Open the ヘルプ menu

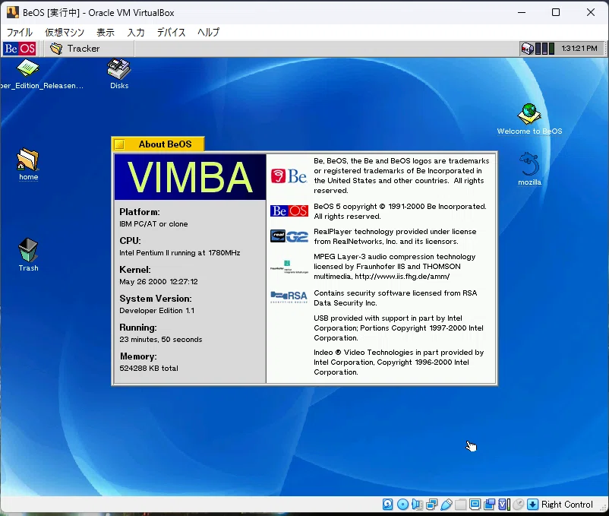pos(209,32)
